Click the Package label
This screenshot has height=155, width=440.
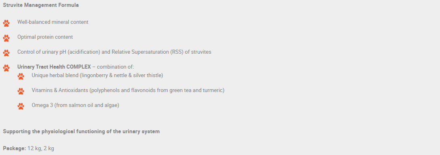point(14,148)
